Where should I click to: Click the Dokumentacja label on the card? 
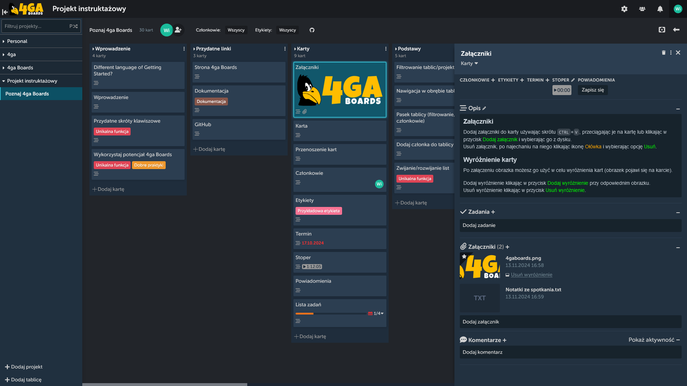click(211, 102)
